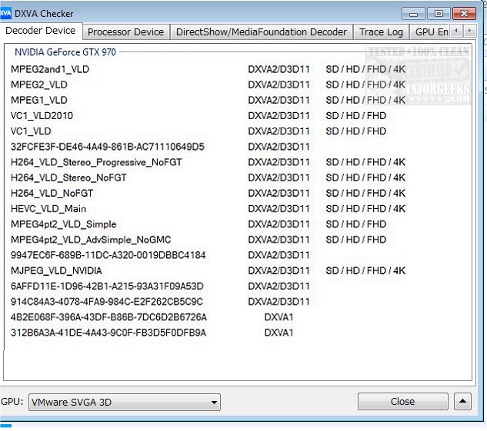Select the Decoder Device tab
Screen dimensions: 487x431
pos(41,31)
